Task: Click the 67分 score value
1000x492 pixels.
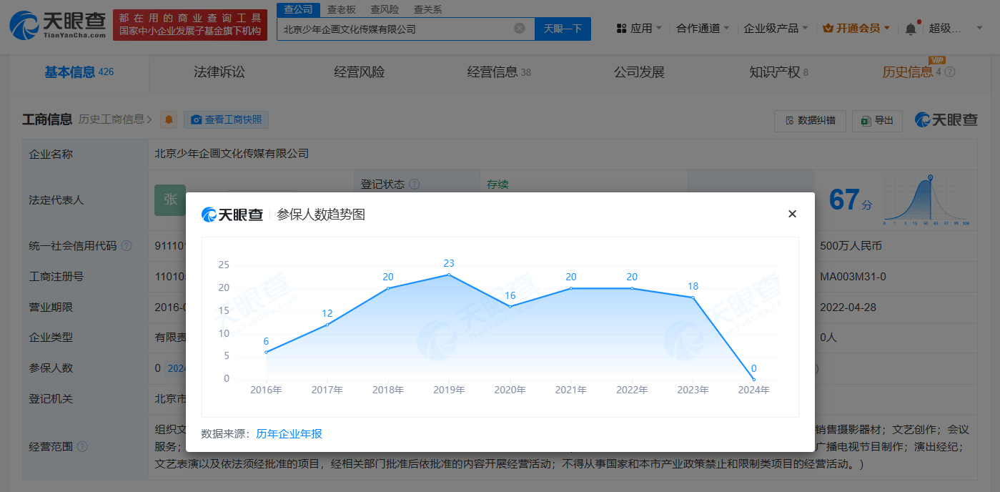Action: click(x=851, y=200)
